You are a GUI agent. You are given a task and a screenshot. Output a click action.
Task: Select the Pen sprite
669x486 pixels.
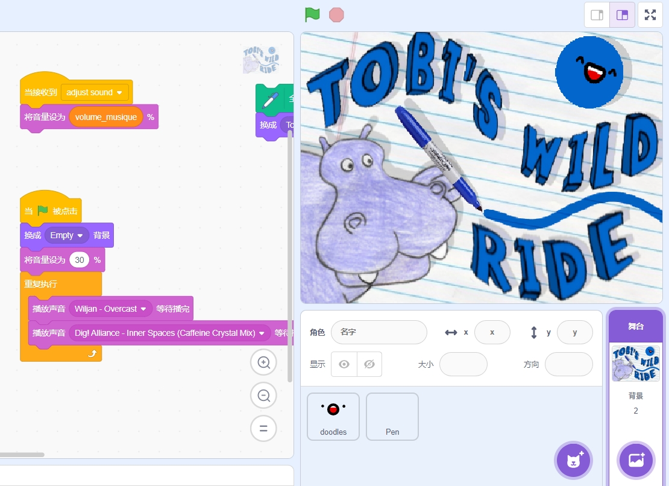point(392,416)
